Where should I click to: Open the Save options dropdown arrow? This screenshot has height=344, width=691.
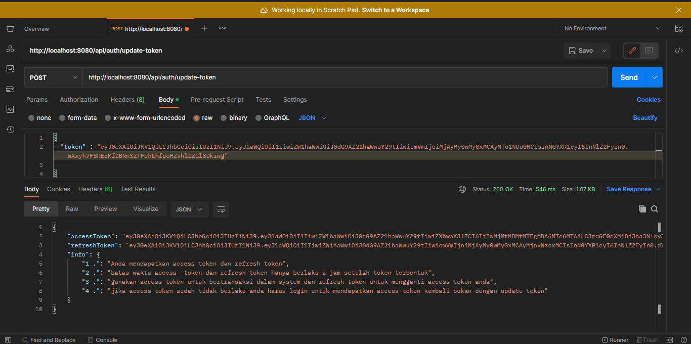click(604, 51)
